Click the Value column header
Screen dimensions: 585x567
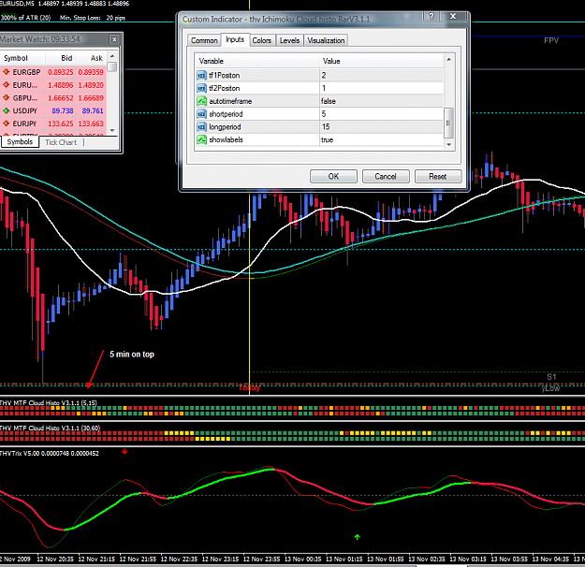pyautogui.click(x=381, y=61)
